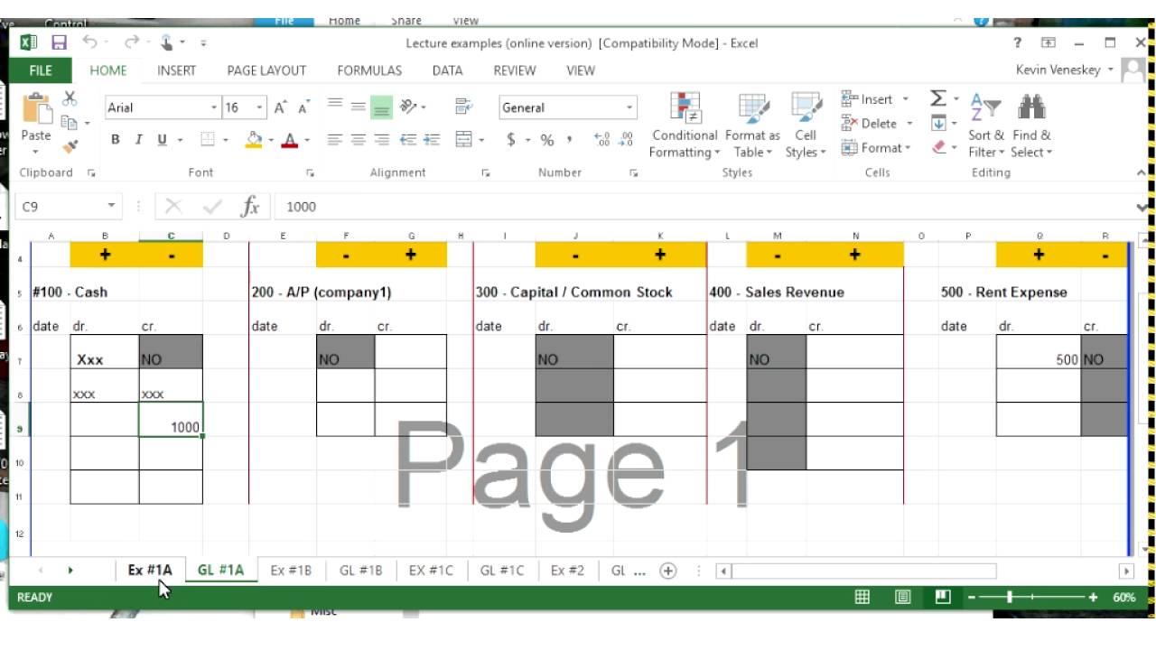1156x650 pixels.
Task: Add a new sheet with the plus button
Action: click(668, 571)
